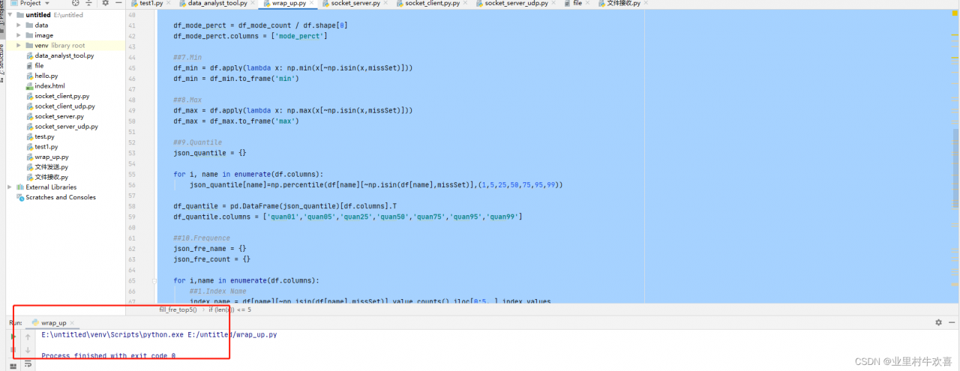Viewport: 960px width, 371px height.
Task: Open Project panel settings gear
Action: coord(104,4)
